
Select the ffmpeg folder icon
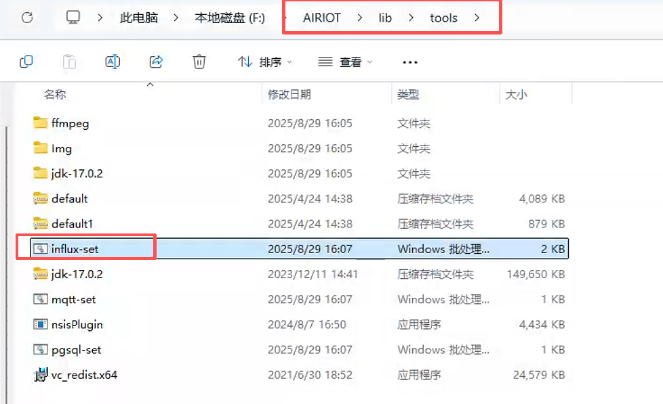[40, 123]
